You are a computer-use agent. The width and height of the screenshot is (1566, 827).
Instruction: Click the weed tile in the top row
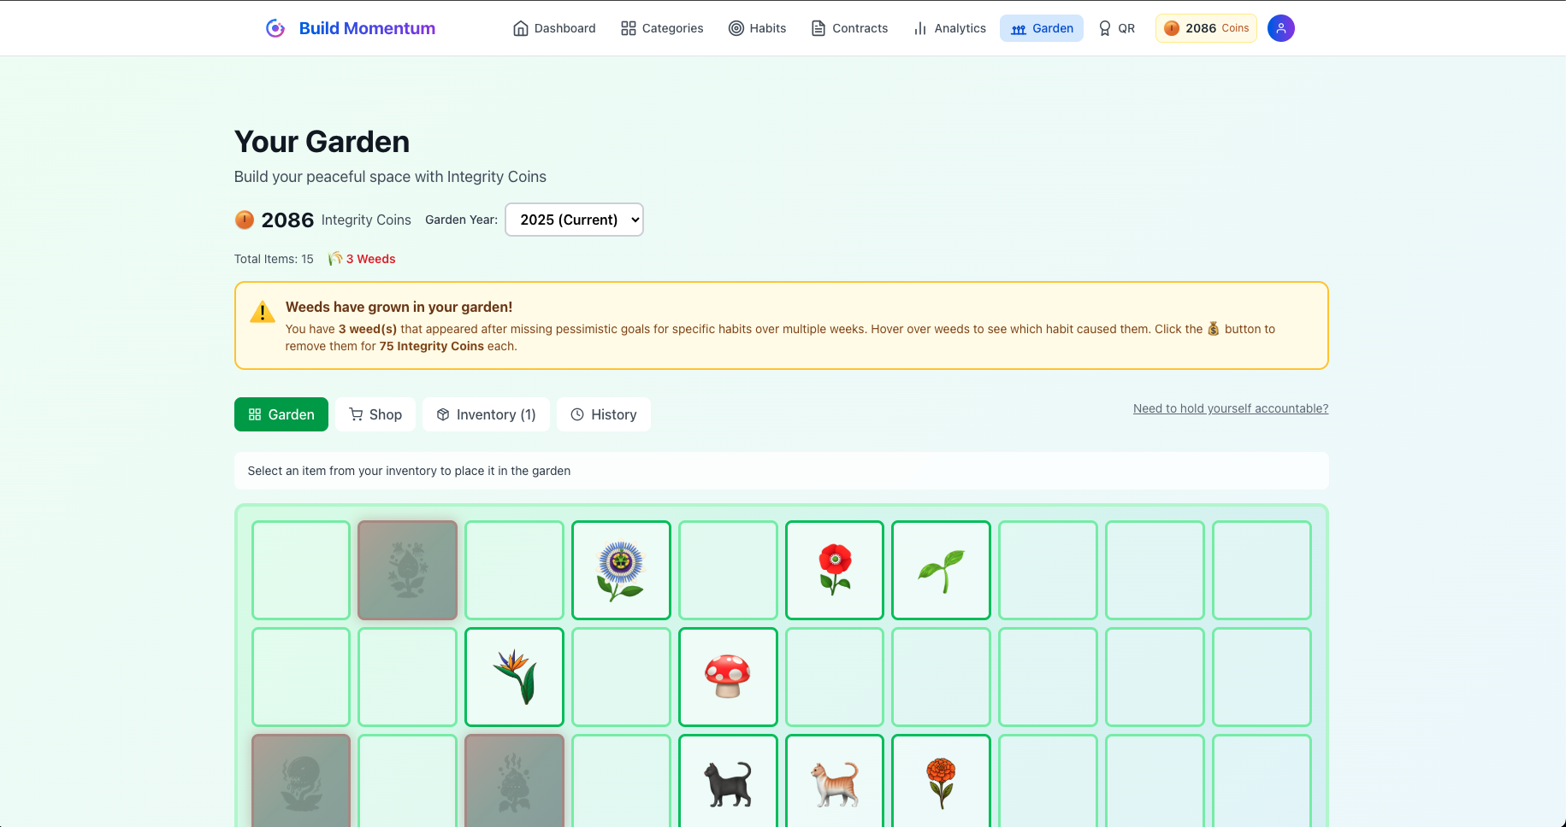[407, 570]
